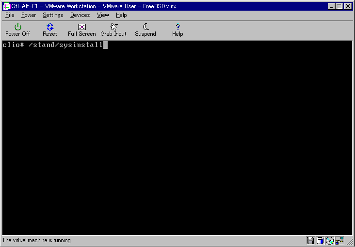
Task: Open the File menu
Action: [x=10, y=15]
